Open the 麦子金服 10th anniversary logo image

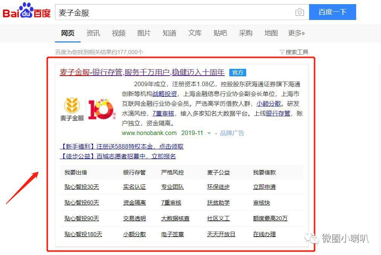pyautogui.click(x=88, y=109)
